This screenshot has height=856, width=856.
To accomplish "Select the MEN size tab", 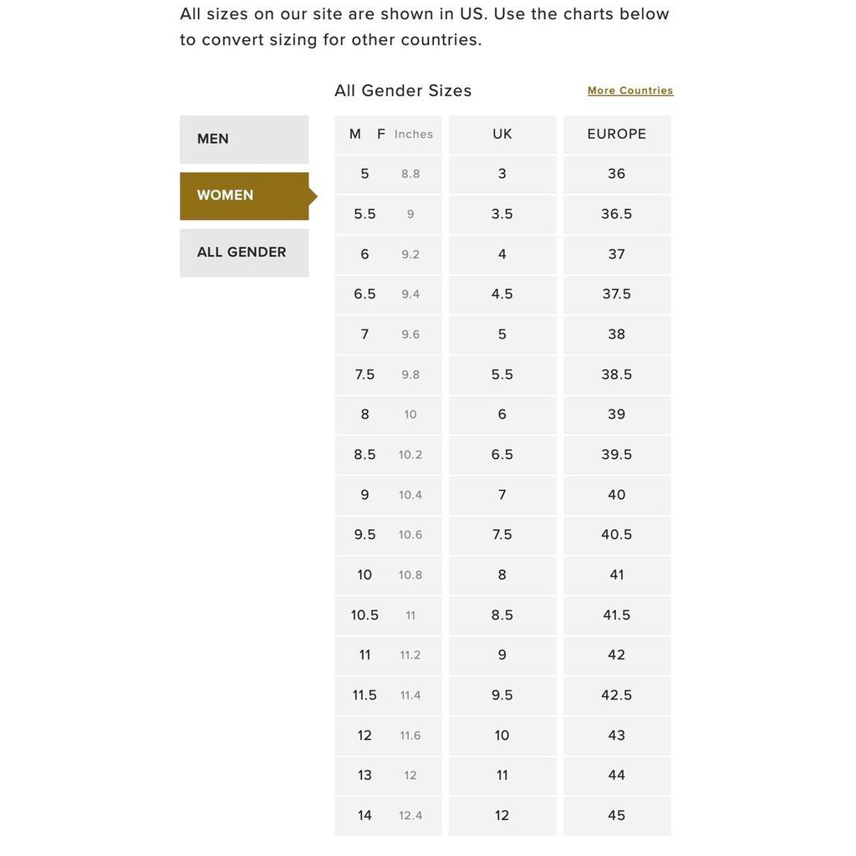I will 243,139.
